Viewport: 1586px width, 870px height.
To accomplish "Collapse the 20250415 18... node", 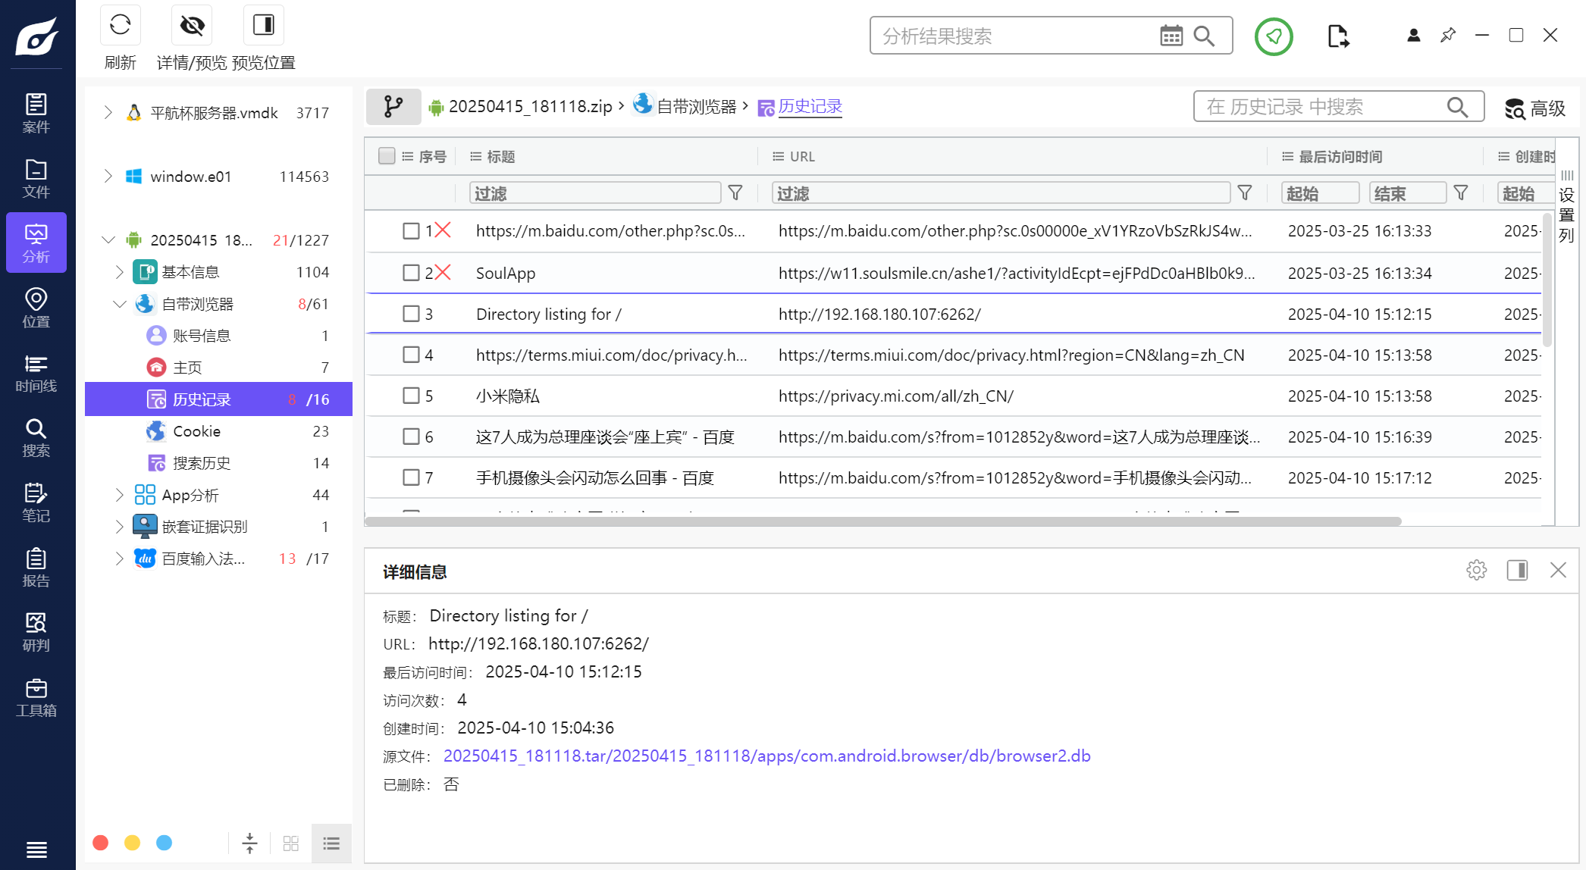I will point(108,239).
